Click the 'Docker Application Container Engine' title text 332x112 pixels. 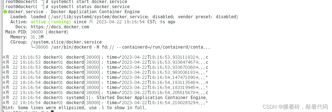point(95,12)
